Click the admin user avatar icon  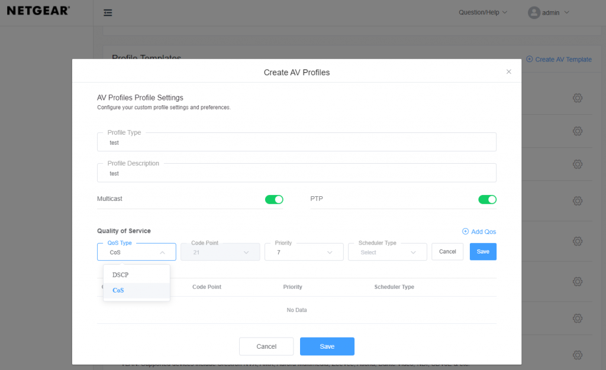coord(534,12)
